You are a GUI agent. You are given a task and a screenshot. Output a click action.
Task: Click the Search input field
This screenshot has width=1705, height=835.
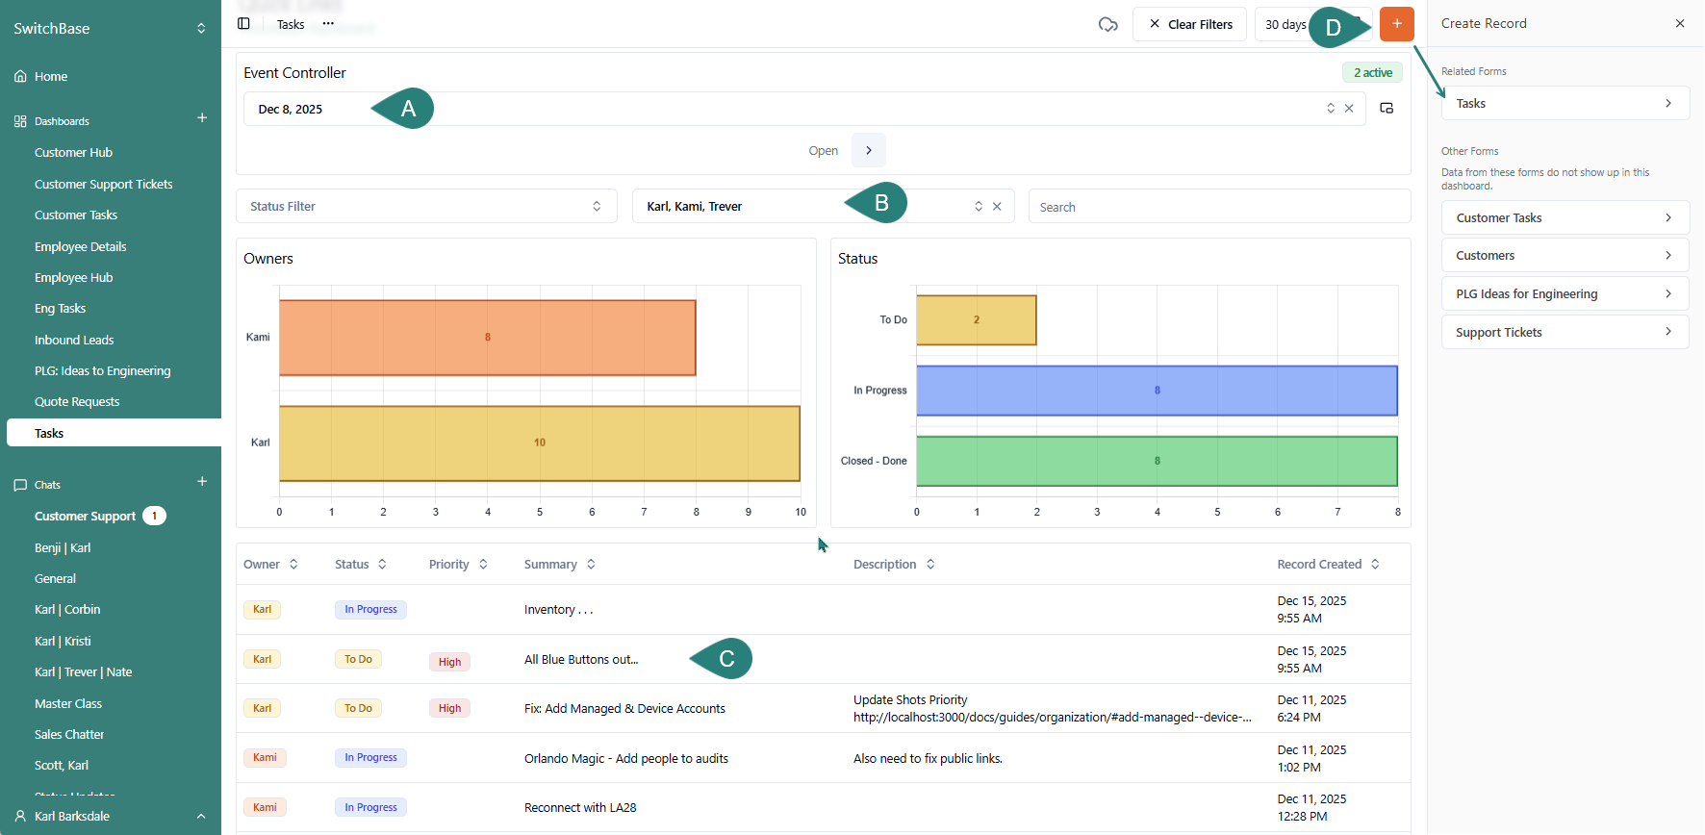[x=1218, y=207]
